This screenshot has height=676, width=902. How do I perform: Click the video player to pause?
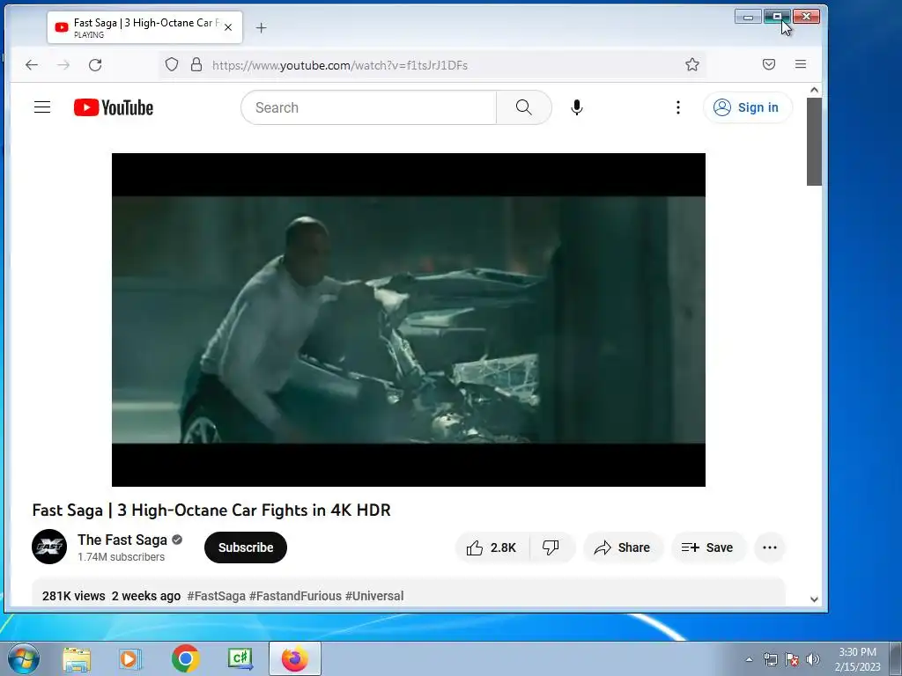click(409, 320)
